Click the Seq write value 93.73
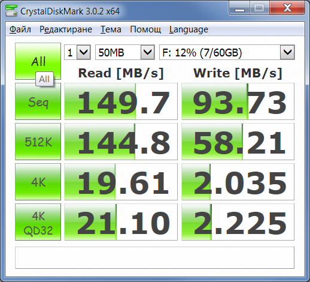310x282 pixels. pyautogui.click(x=238, y=101)
